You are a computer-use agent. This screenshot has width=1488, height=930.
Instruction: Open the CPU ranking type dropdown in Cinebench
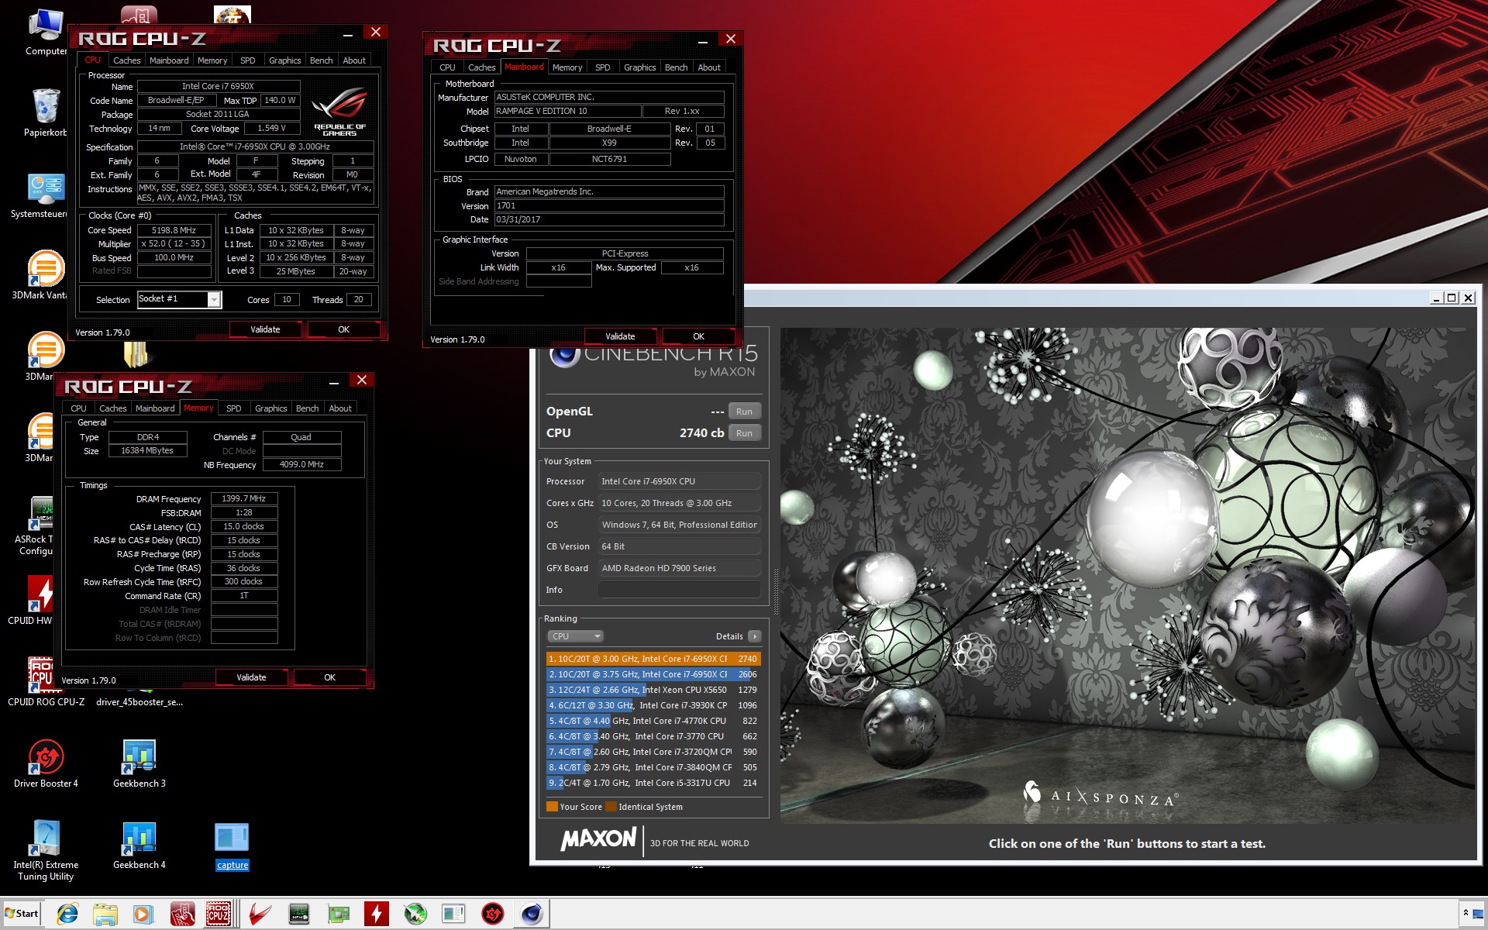(575, 636)
